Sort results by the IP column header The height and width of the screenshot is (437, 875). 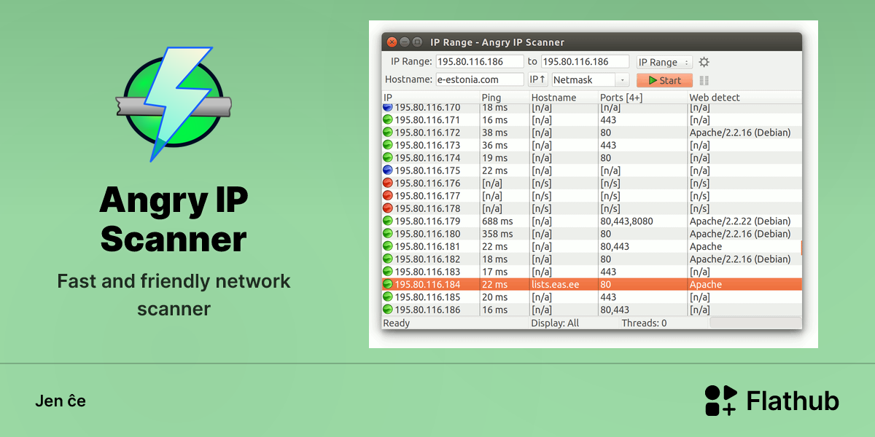(x=430, y=98)
